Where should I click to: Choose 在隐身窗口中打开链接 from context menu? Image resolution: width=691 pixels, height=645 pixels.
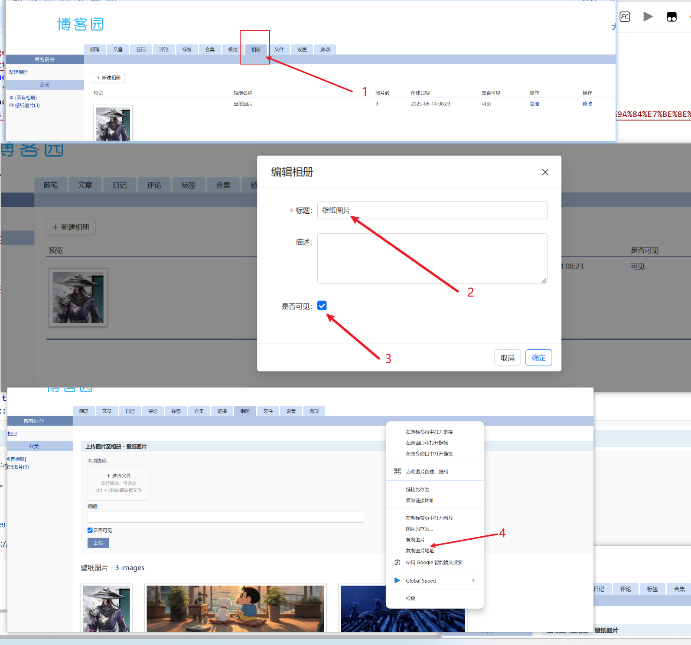click(x=435, y=454)
